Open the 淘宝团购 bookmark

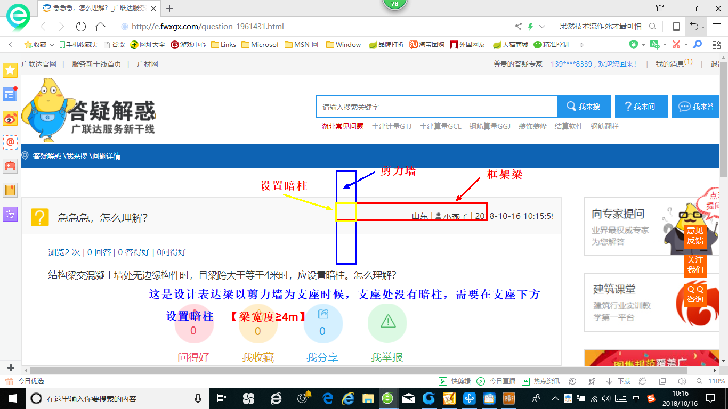(427, 45)
